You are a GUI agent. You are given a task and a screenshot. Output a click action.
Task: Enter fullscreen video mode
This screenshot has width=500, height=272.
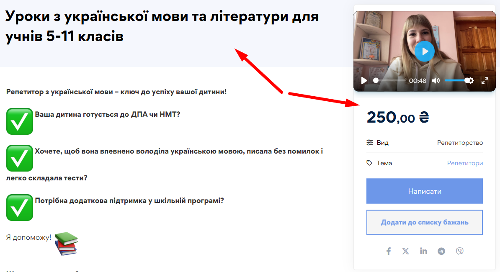pos(485,81)
